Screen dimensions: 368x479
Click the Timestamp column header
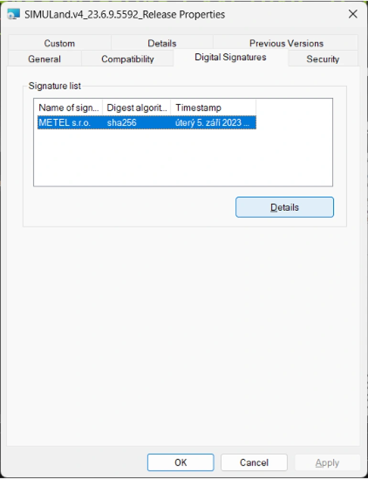[x=213, y=108]
